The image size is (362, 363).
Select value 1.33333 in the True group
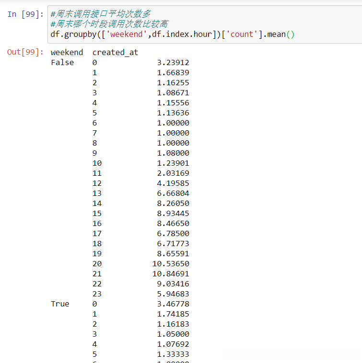pyautogui.click(x=173, y=354)
